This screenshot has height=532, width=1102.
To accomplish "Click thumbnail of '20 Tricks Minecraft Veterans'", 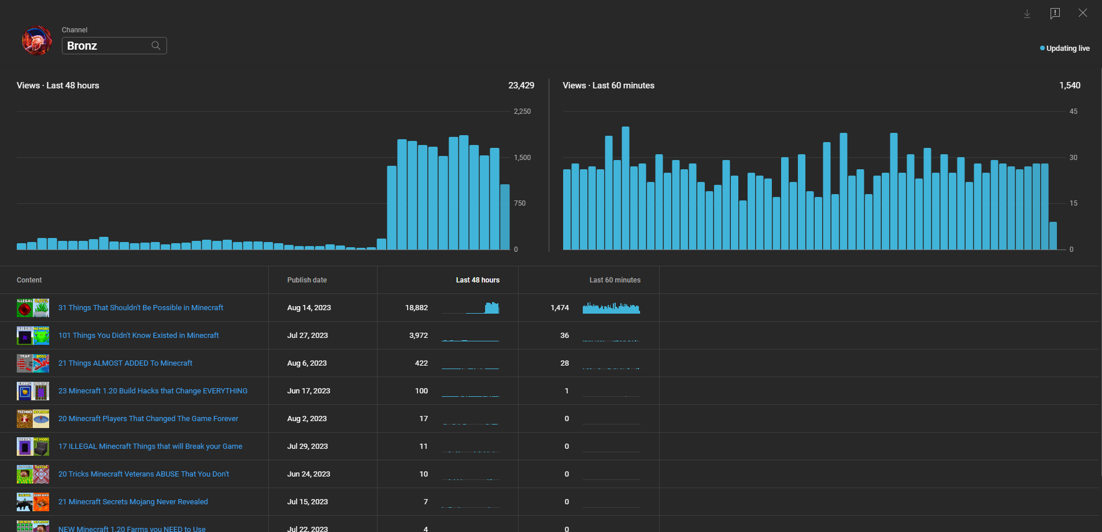I will (33, 474).
